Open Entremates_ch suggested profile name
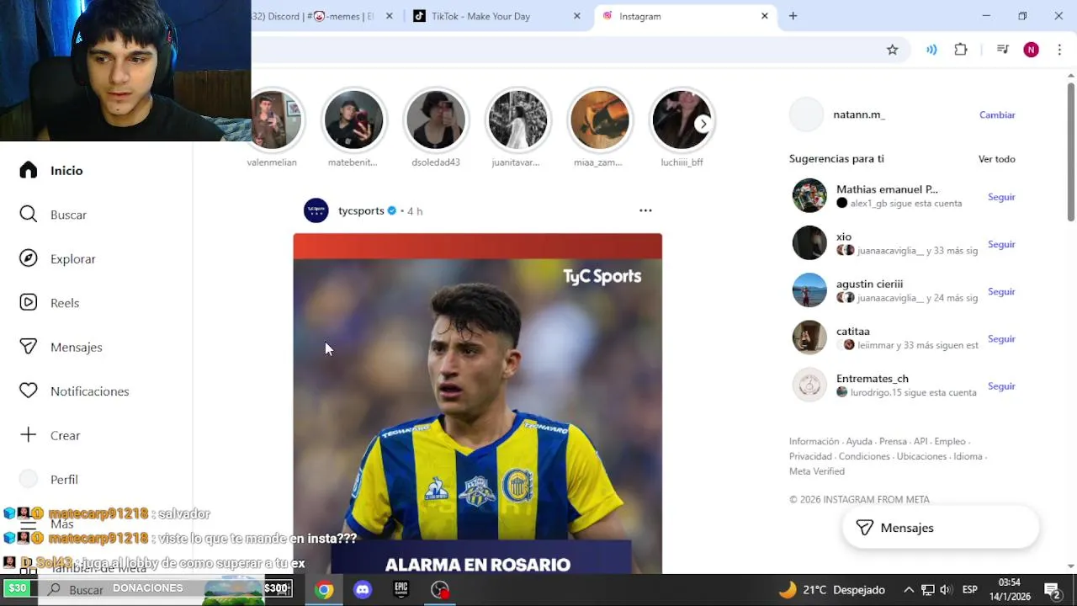The width and height of the screenshot is (1077, 606). coord(873,379)
